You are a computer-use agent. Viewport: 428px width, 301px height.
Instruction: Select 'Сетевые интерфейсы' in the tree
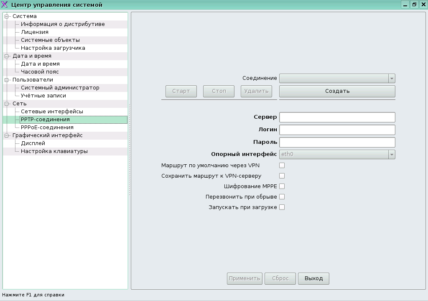[x=52, y=112]
